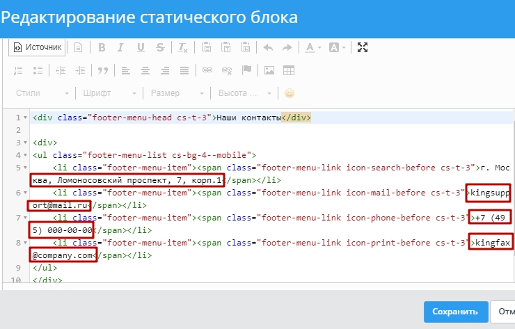The image size is (515, 329).
Task: Click the blockquote icon
Action: click(102, 70)
